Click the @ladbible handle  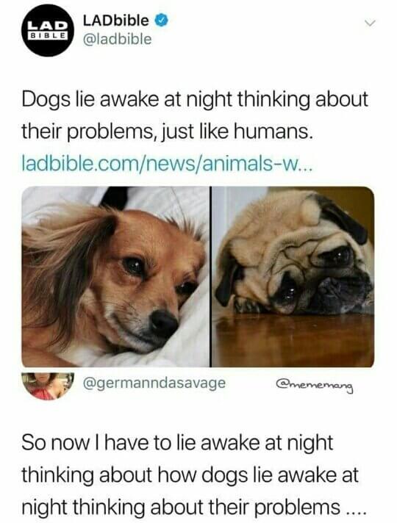point(117,39)
